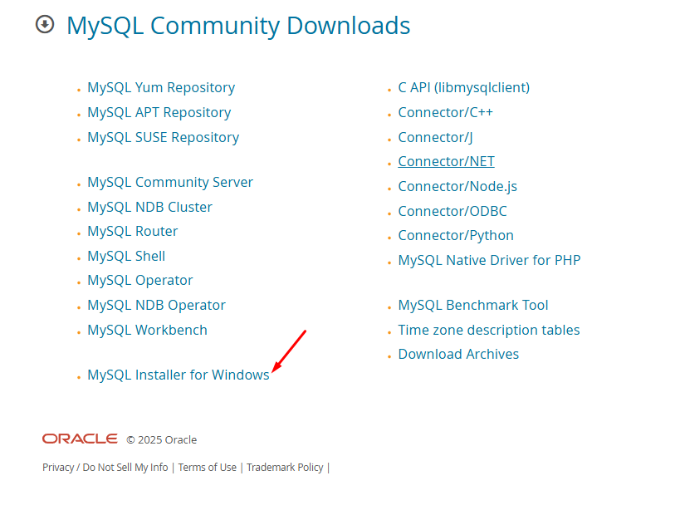Open the underlined Connector/NET link
680x510 pixels.
tap(446, 161)
